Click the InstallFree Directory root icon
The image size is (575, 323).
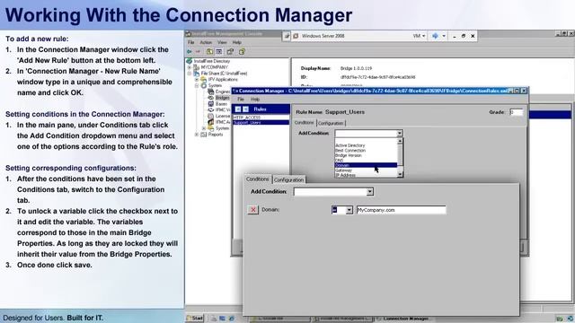[x=190, y=61]
